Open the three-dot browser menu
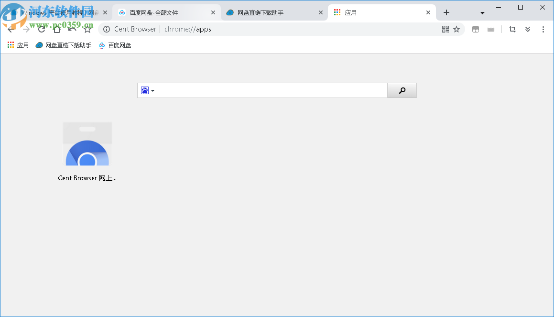Screen dimensions: 554x317 pos(543,29)
